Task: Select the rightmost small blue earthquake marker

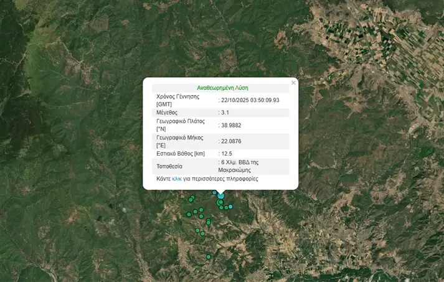Action: [230, 207]
